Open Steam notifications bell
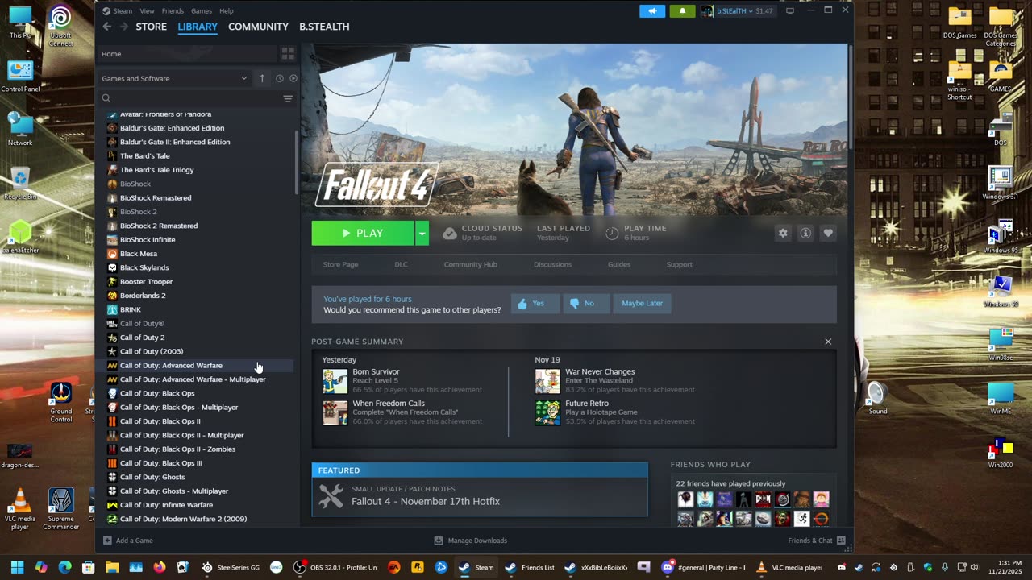The width and height of the screenshot is (1032, 580). (682, 10)
